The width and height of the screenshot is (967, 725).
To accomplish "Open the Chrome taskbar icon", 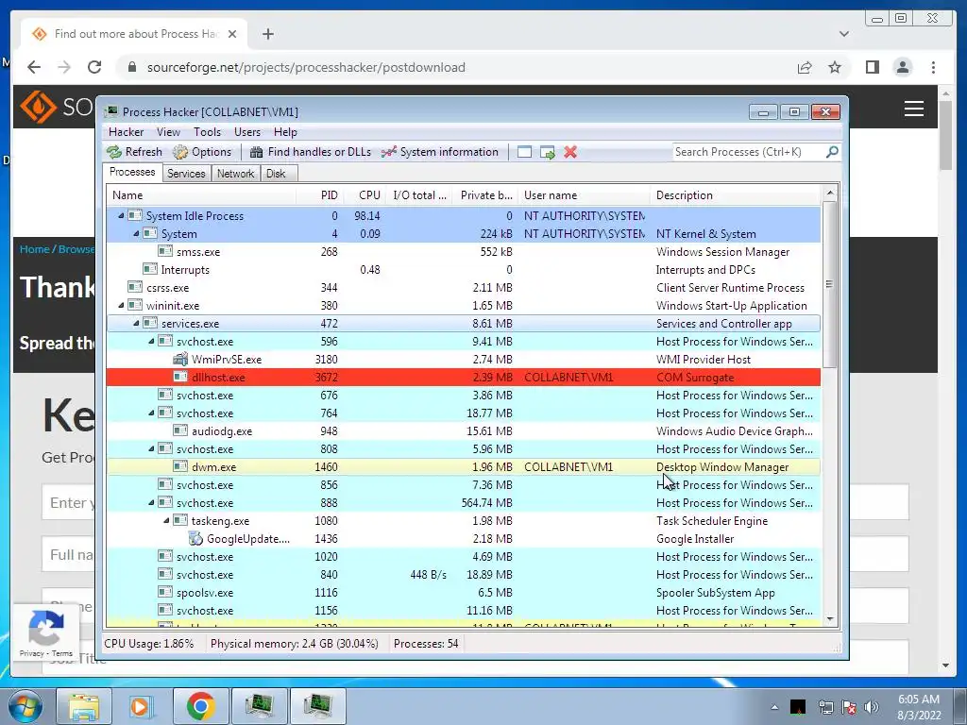I will tap(200, 706).
